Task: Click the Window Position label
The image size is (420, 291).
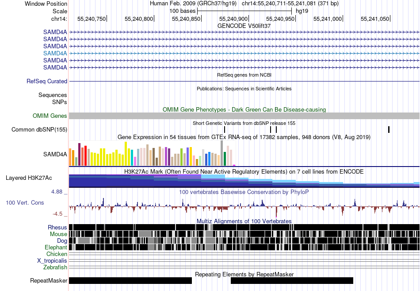Action: click(x=46, y=4)
